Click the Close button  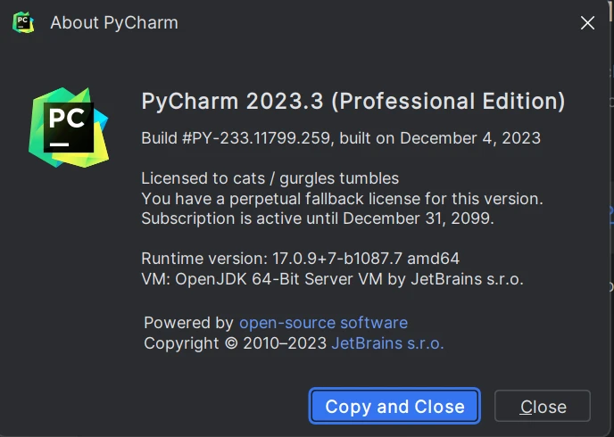pos(543,406)
